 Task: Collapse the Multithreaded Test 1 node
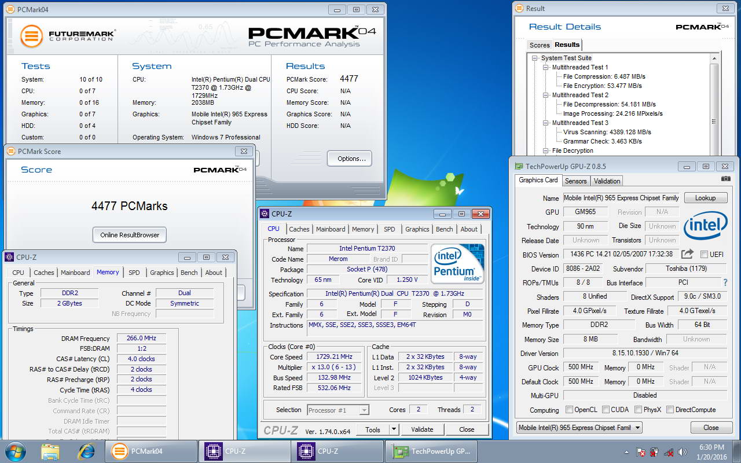click(x=545, y=67)
